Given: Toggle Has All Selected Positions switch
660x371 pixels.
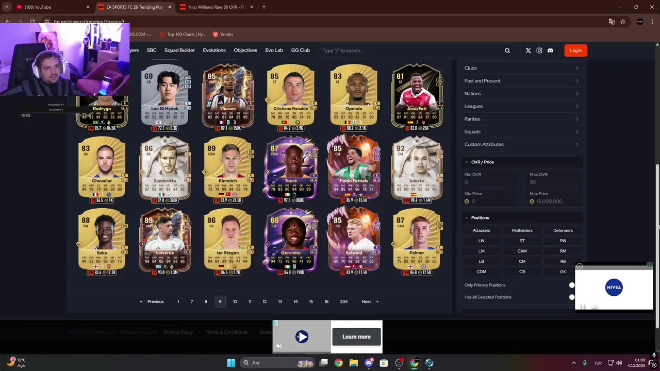Looking at the screenshot, I should [572, 297].
